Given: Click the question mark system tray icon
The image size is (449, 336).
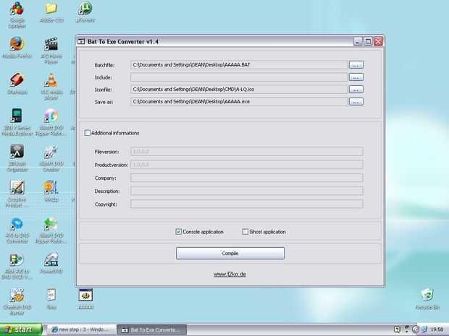Looking at the screenshot, I should pos(397,329).
